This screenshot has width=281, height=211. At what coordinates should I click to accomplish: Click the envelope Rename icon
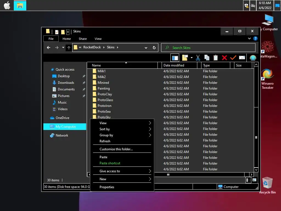pos(242,58)
